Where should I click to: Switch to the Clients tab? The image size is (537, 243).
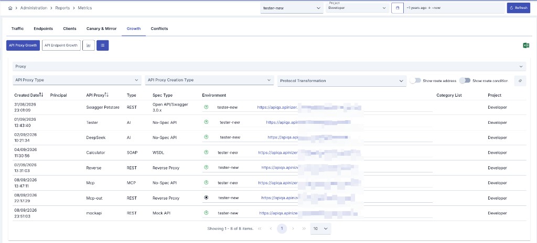(x=70, y=29)
